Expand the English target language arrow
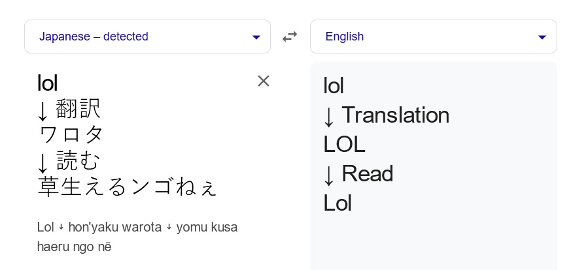The width and height of the screenshot is (571, 270). click(542, 37)
